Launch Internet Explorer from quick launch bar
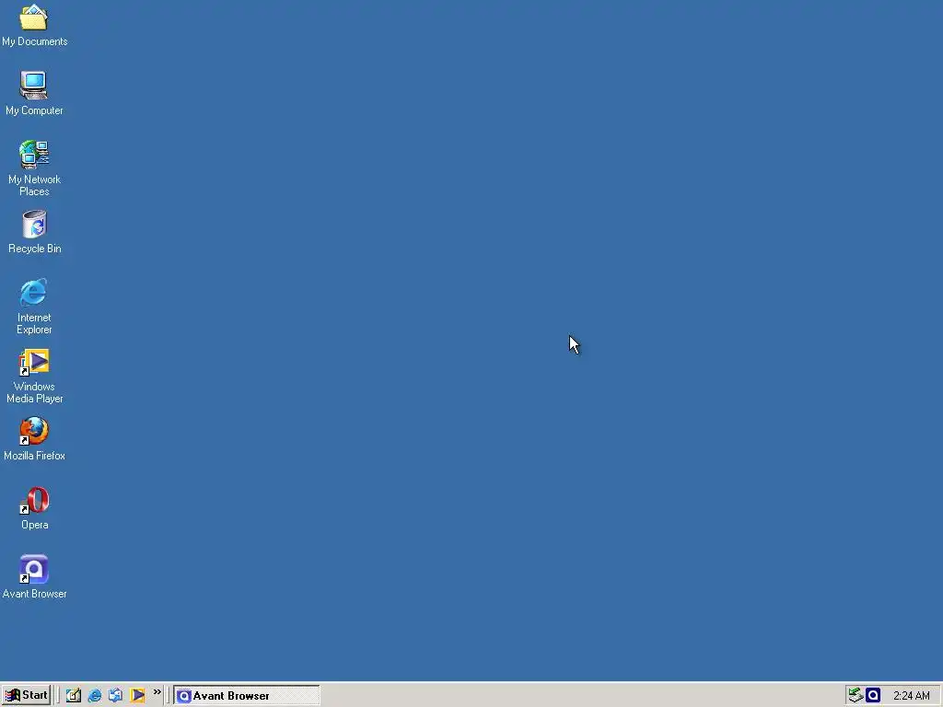 point(95,696)
